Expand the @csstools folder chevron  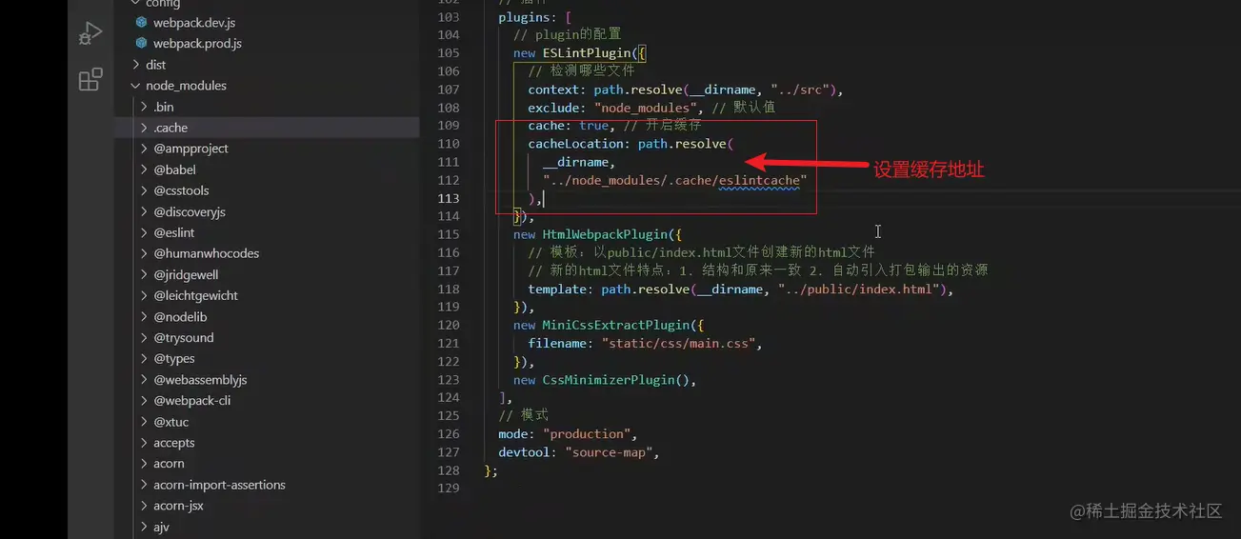click(144, 190)
